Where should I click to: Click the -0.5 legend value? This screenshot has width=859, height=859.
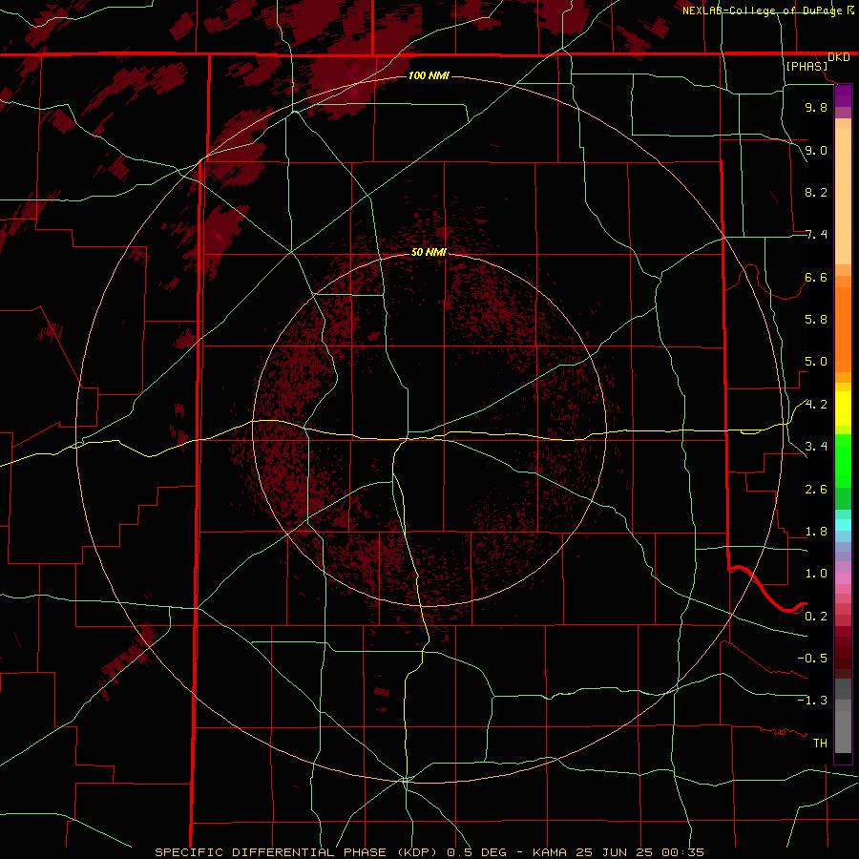[812, 659]
